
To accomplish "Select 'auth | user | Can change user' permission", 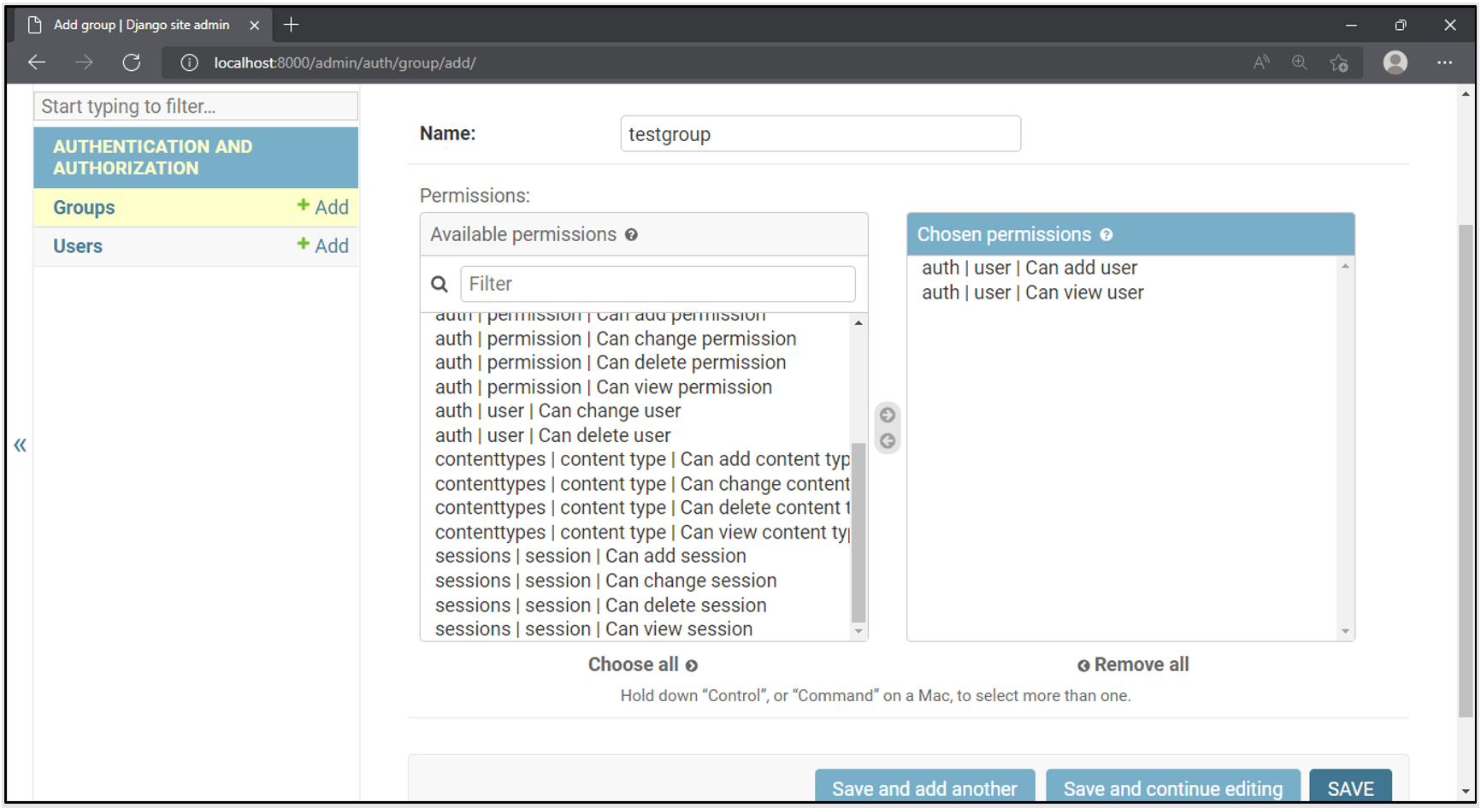I will click(558, 411).
